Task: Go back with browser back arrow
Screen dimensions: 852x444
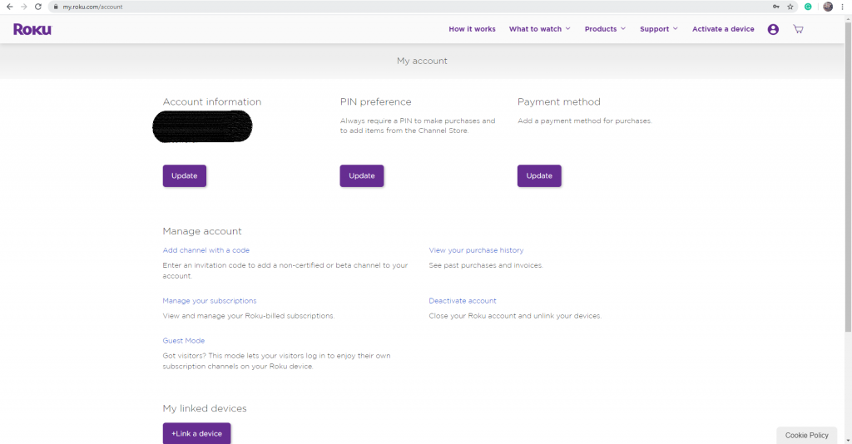Action: (x=9, y=7)
